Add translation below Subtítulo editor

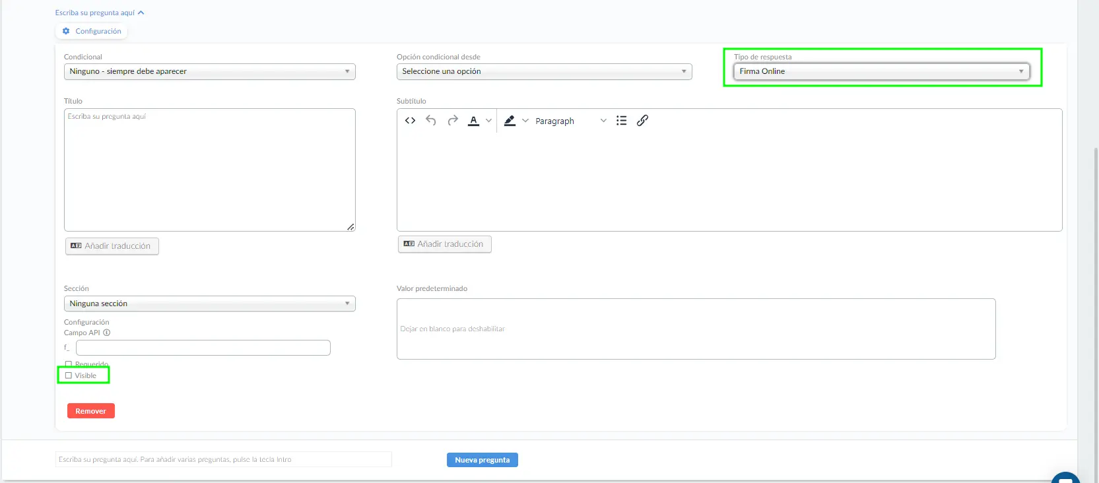(x=445, y=244)
